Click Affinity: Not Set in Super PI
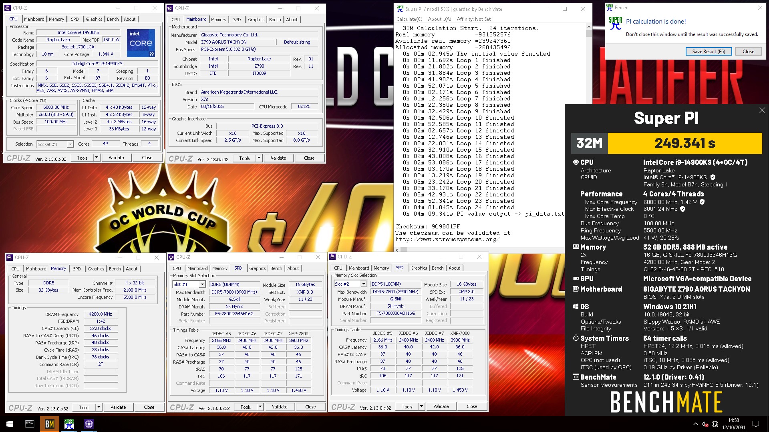 [x=473, y=19]
